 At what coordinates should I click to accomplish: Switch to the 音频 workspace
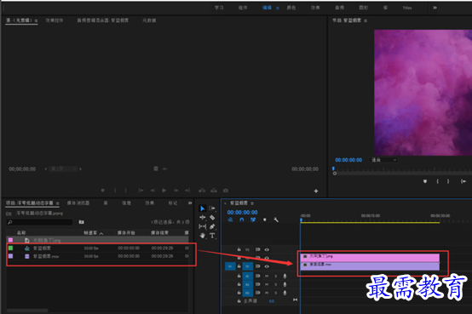click(x=340, y=8)
